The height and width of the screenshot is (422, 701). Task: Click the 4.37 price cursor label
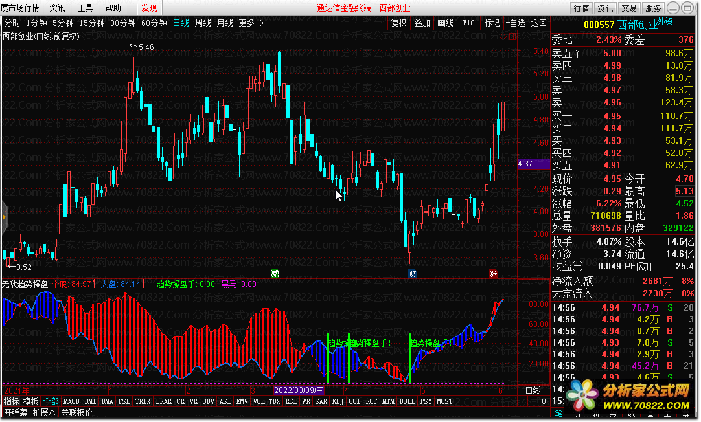tap(533, 164)
